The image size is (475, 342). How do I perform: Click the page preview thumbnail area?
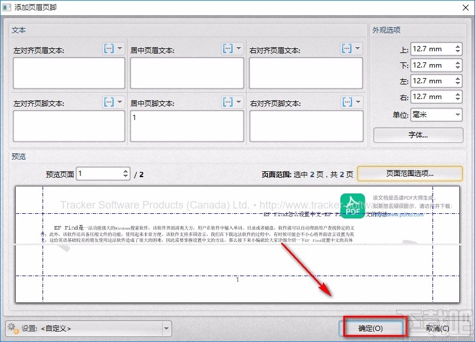pos(238,245)
